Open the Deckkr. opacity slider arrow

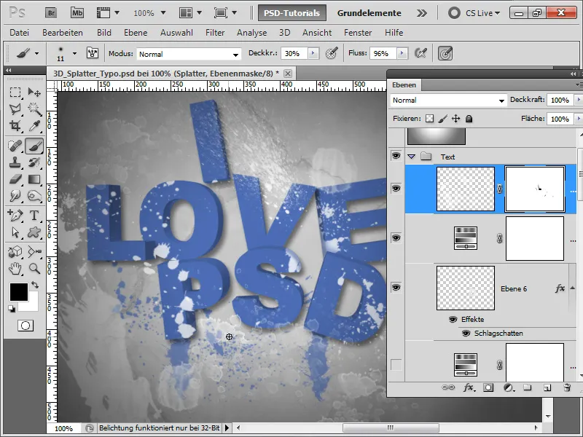point(313,53)
